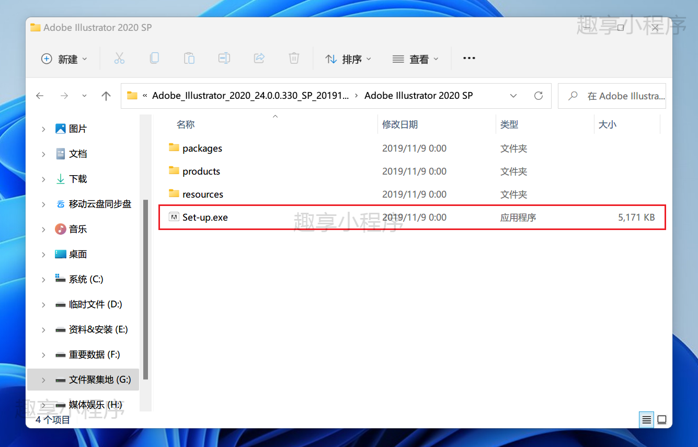Open 文件聚集地 (G:) drive

pyautogui.click(x=100, y=380)
